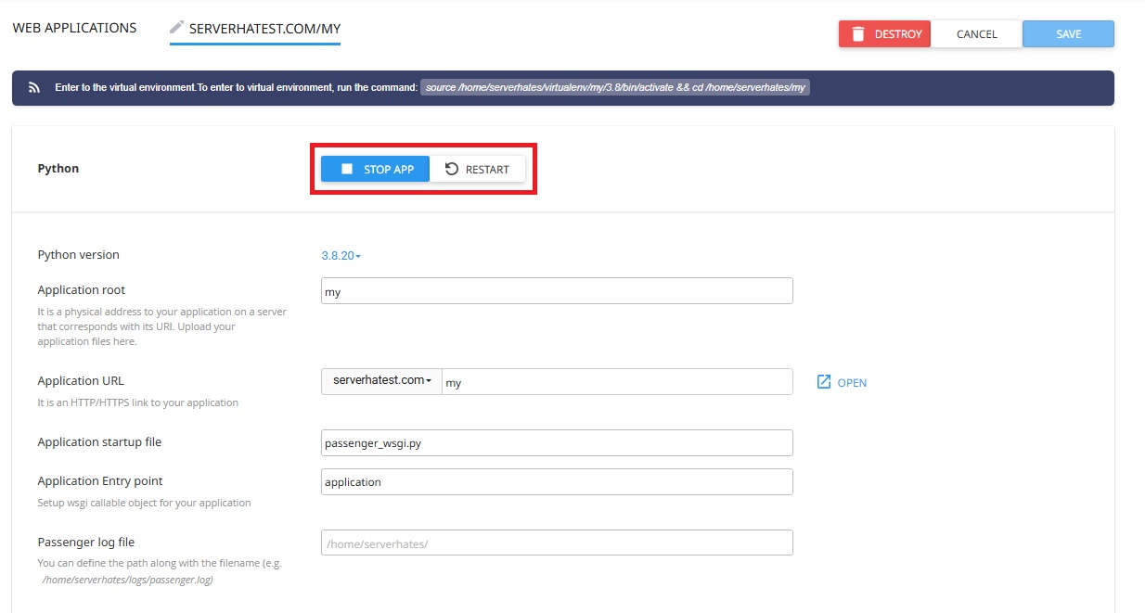1145x613 pixels.
Task: Click the virtual environment source command text
Action: [616, 88]
